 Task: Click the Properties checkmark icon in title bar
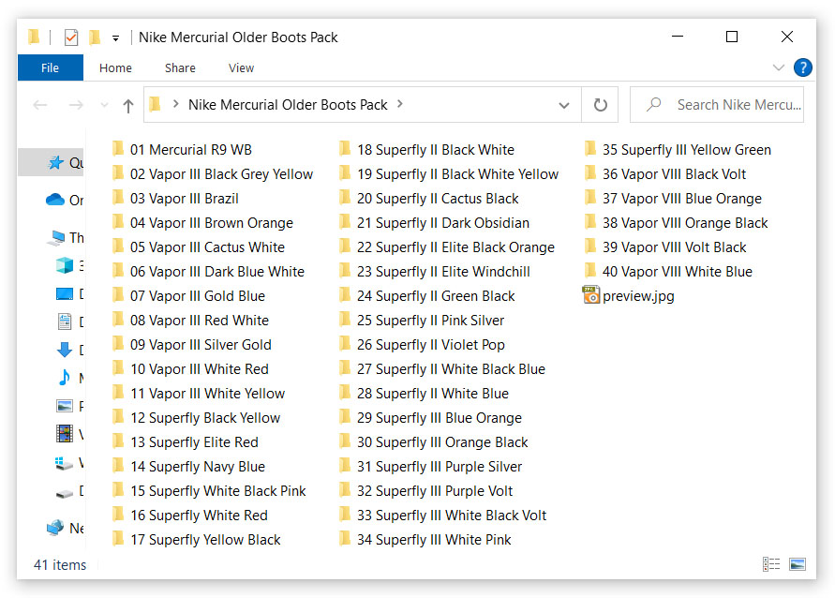pyautogui.click(x=71, y=37)
